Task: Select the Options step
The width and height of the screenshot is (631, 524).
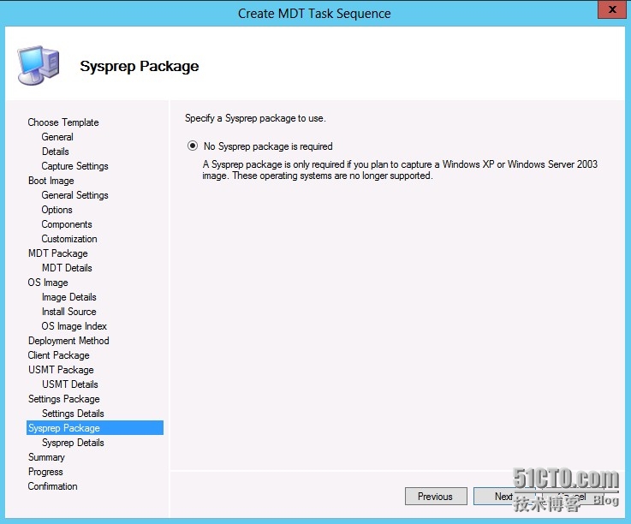Action: (57, 210)
